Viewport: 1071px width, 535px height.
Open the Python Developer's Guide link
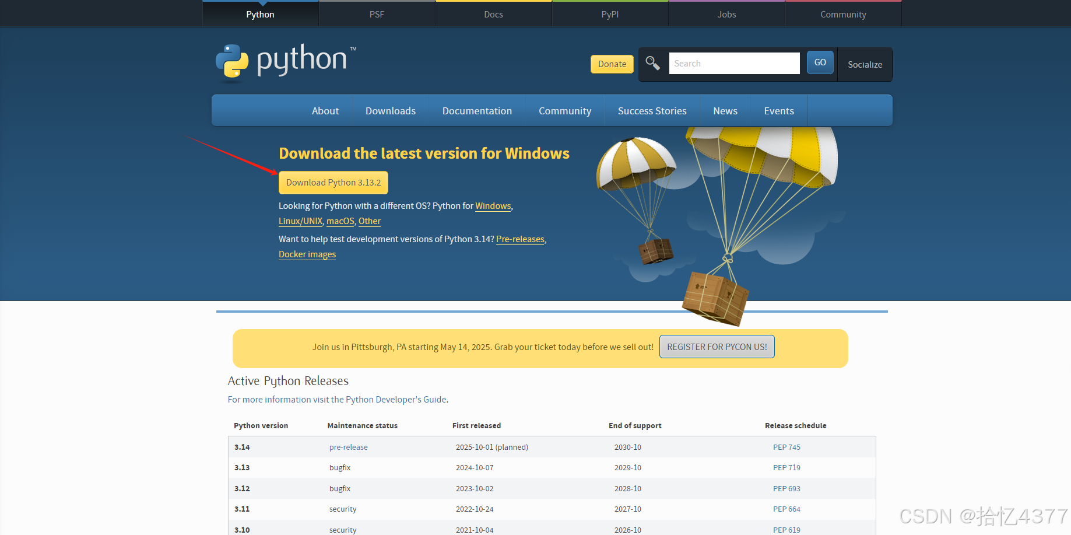pyautogui.click(x=394, y=399)
